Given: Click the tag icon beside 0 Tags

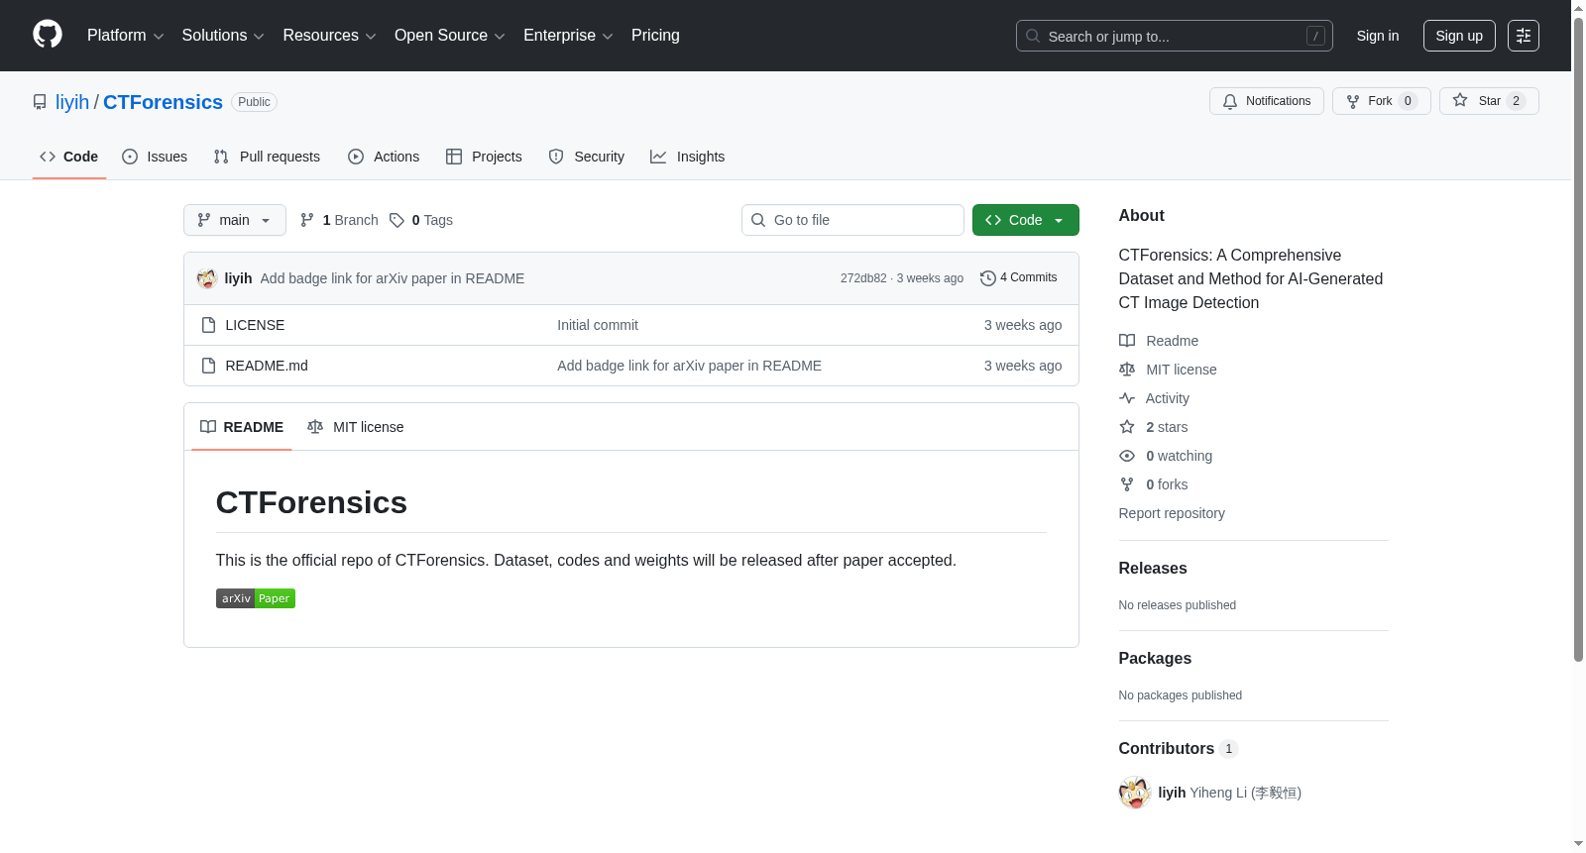Looking at the screenshot, I should [396, 220].
